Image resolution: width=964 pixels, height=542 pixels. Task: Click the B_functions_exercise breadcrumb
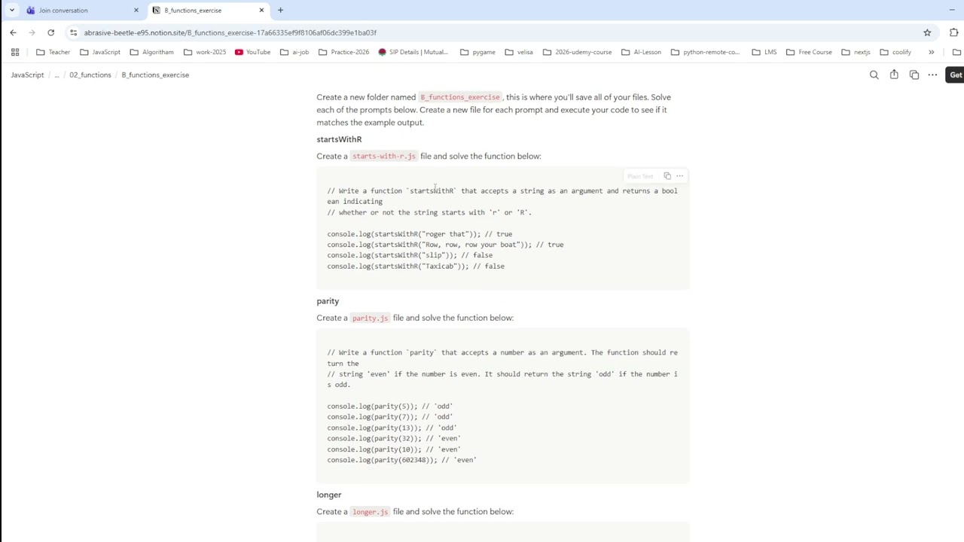coord(155,75)
